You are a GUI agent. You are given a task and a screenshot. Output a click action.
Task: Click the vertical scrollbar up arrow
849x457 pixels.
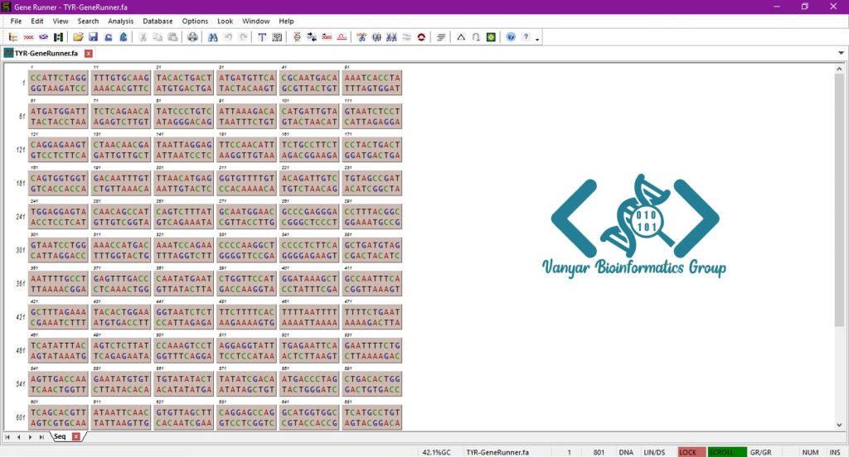(839, 70)
